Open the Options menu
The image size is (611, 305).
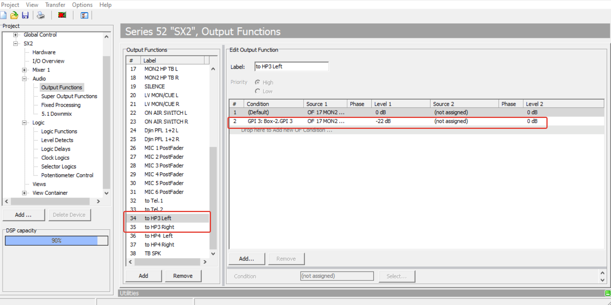click(83, 5)
